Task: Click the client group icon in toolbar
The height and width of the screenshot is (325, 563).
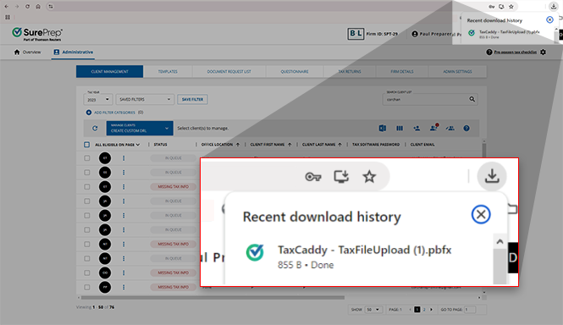Action: click(450, 128)
